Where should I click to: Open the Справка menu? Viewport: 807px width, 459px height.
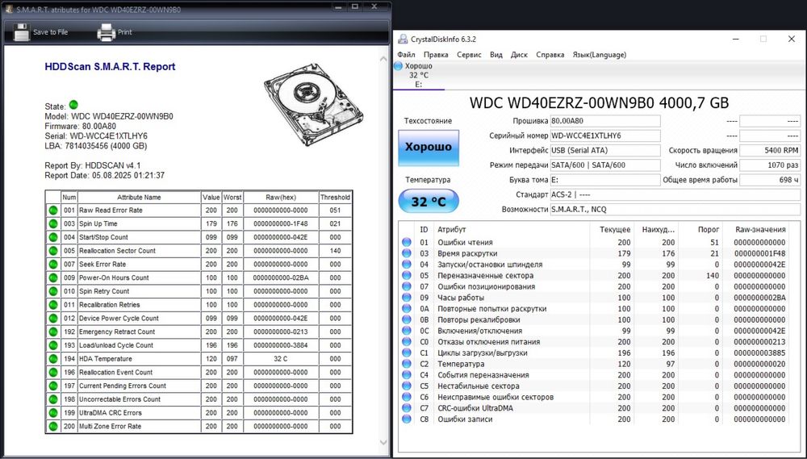pyautogui.click(x=550, y=55)
